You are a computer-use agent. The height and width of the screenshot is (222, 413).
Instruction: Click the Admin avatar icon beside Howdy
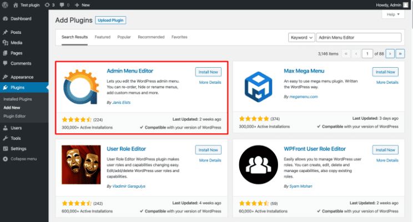[x=406, y=5]
